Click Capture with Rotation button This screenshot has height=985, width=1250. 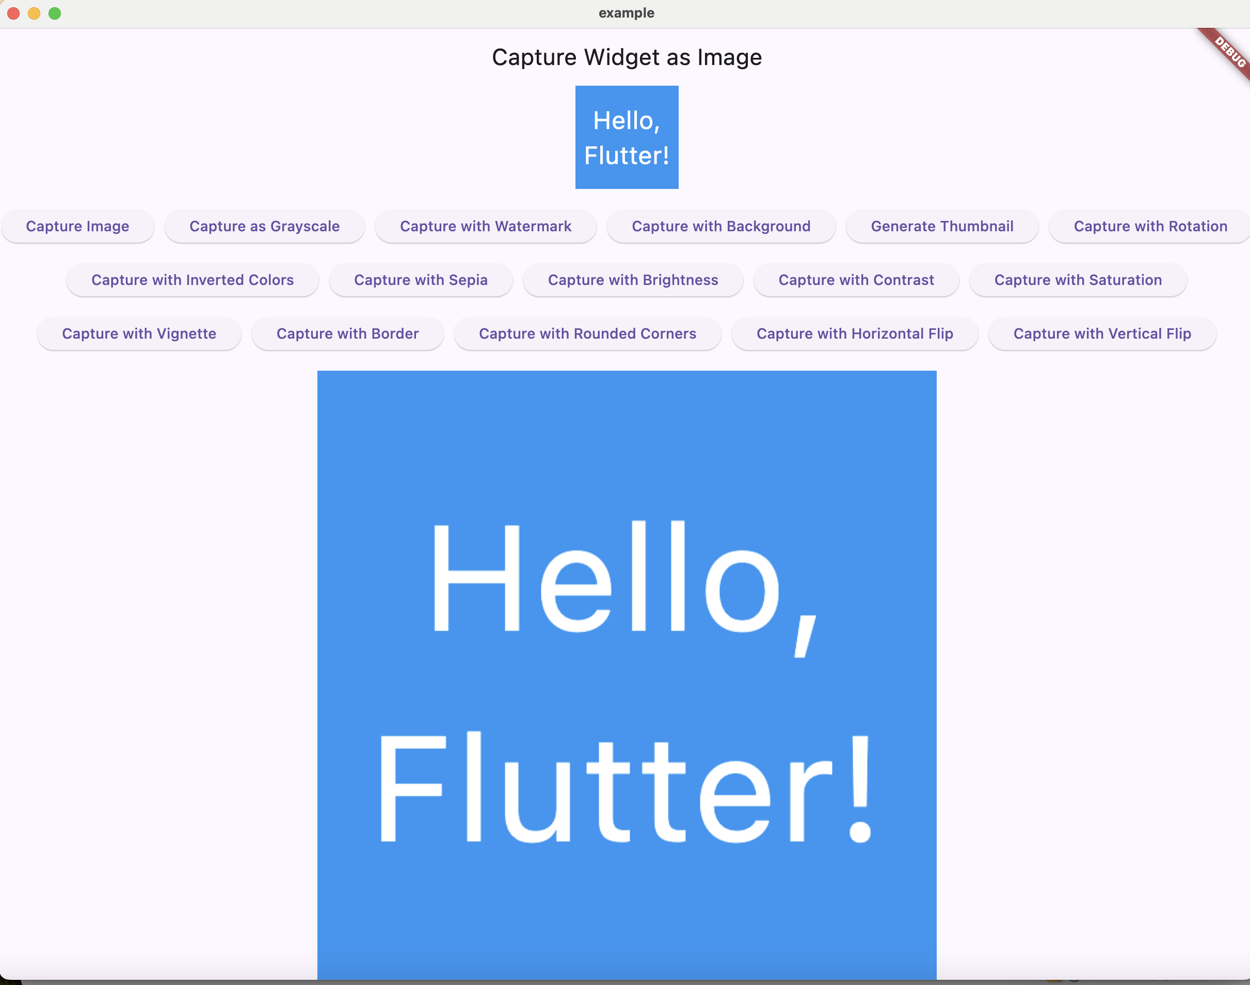pyautogui.click(x=1150, y=226)
